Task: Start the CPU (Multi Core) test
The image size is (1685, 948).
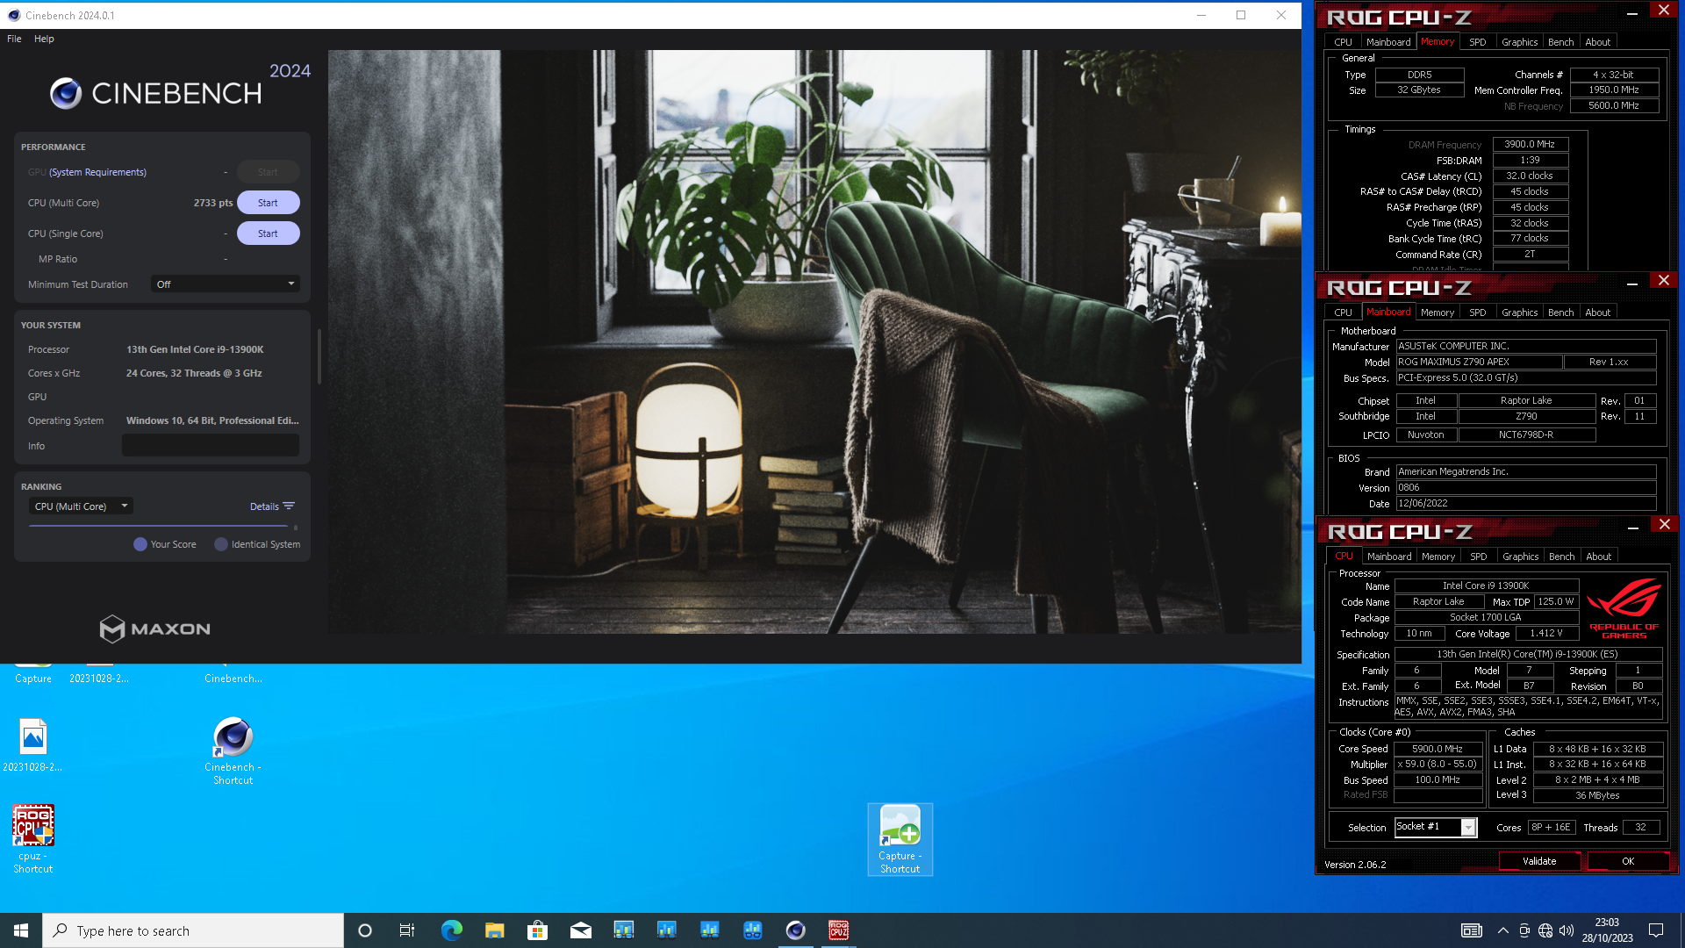Action: 268,203
